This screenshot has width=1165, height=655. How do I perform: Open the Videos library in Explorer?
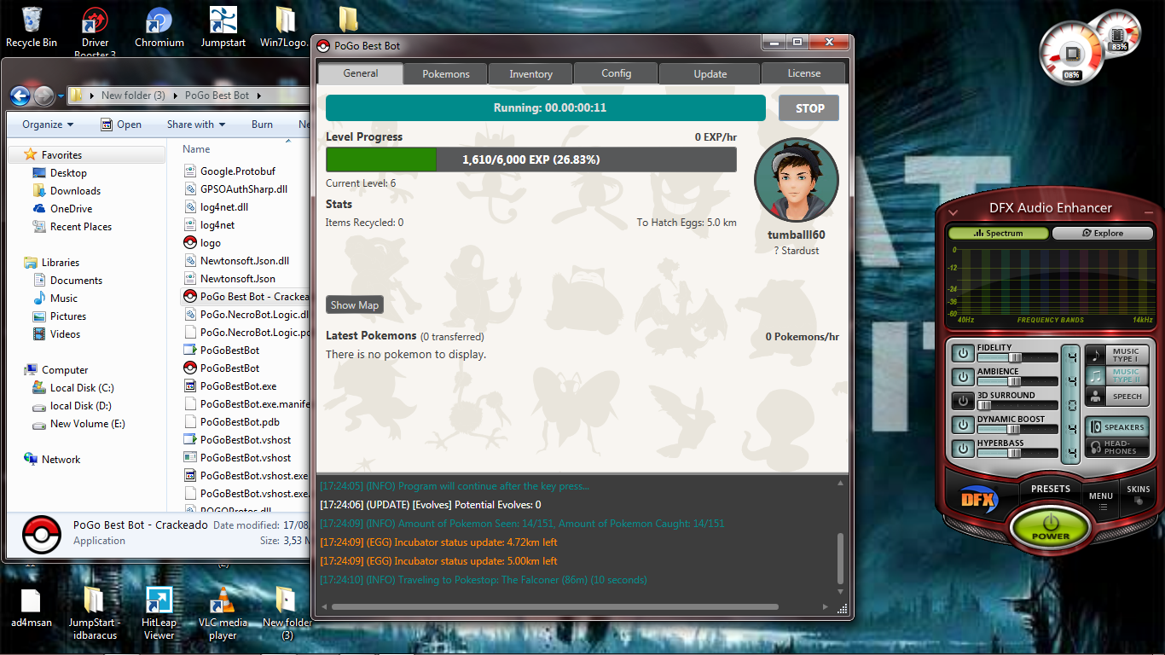click(x=65, y=334)
